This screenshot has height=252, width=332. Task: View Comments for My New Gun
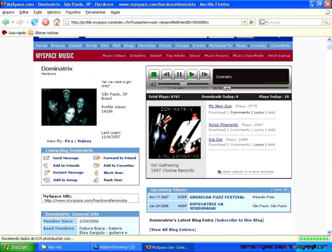pyautogui.click(x=240, y=112)
